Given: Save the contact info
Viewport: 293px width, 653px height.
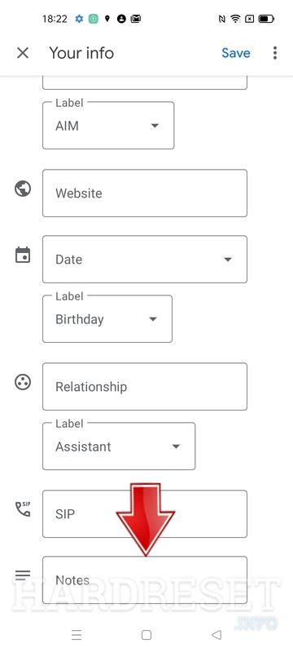Looking at the screenshot, I should coord(236,53).
